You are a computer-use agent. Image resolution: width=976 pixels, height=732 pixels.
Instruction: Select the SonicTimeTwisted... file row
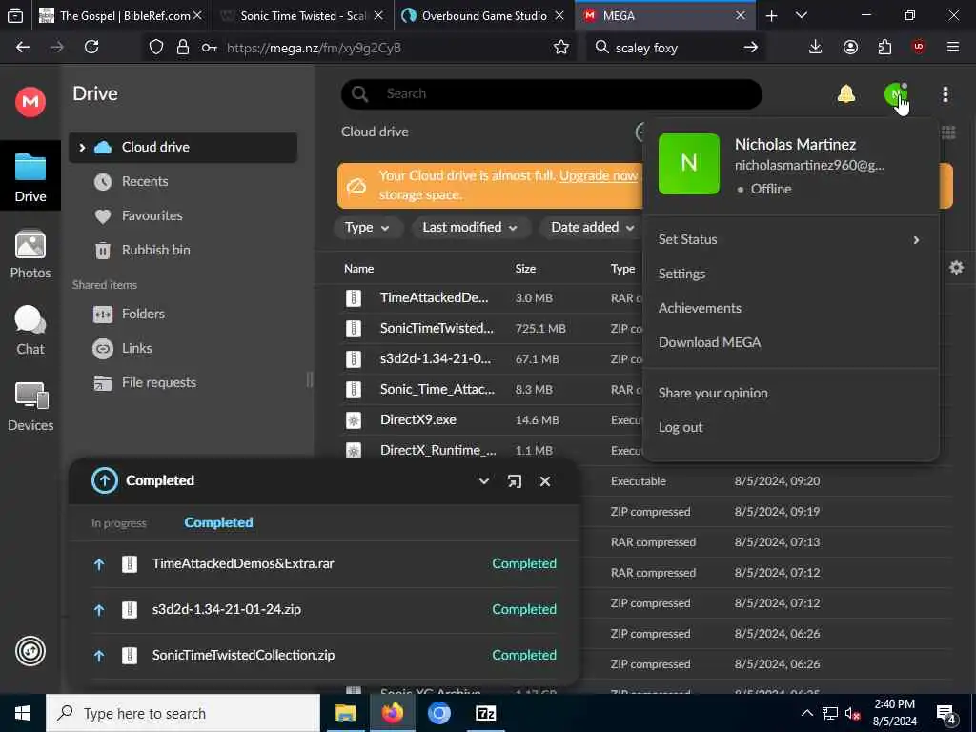pos(492,329)
